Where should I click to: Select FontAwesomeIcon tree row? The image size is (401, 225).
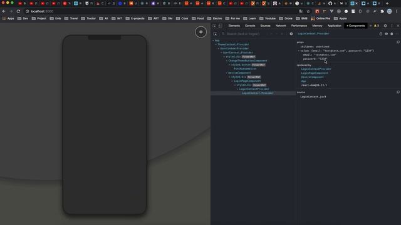(x=245, y=69)
